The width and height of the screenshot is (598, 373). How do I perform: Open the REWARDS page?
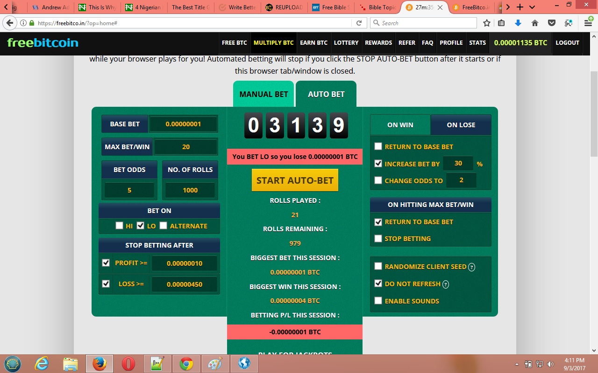[378, 42]
